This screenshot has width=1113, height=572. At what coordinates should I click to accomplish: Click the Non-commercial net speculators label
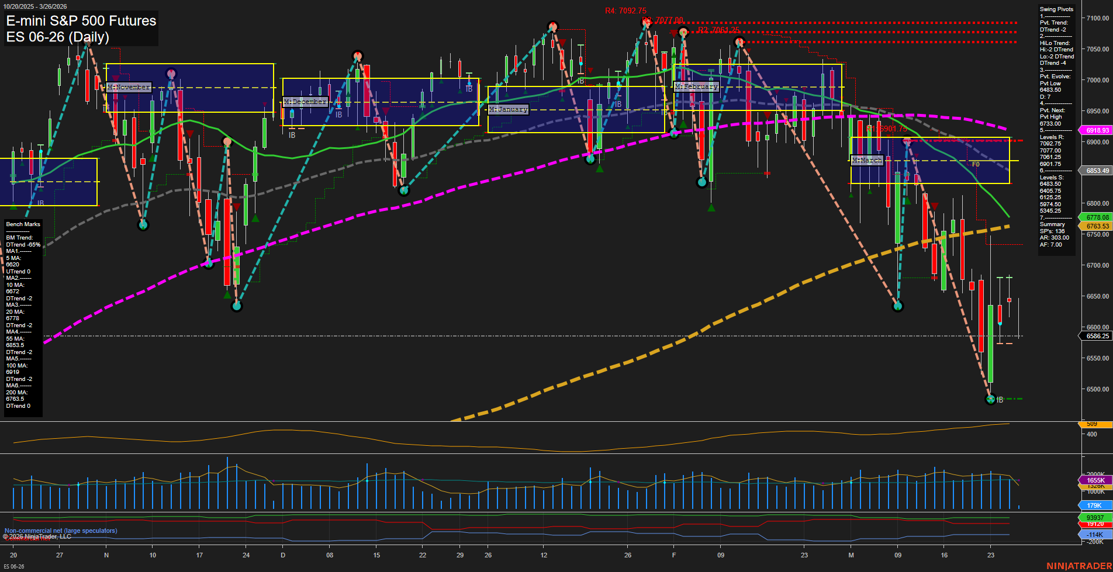pos(60,530)
